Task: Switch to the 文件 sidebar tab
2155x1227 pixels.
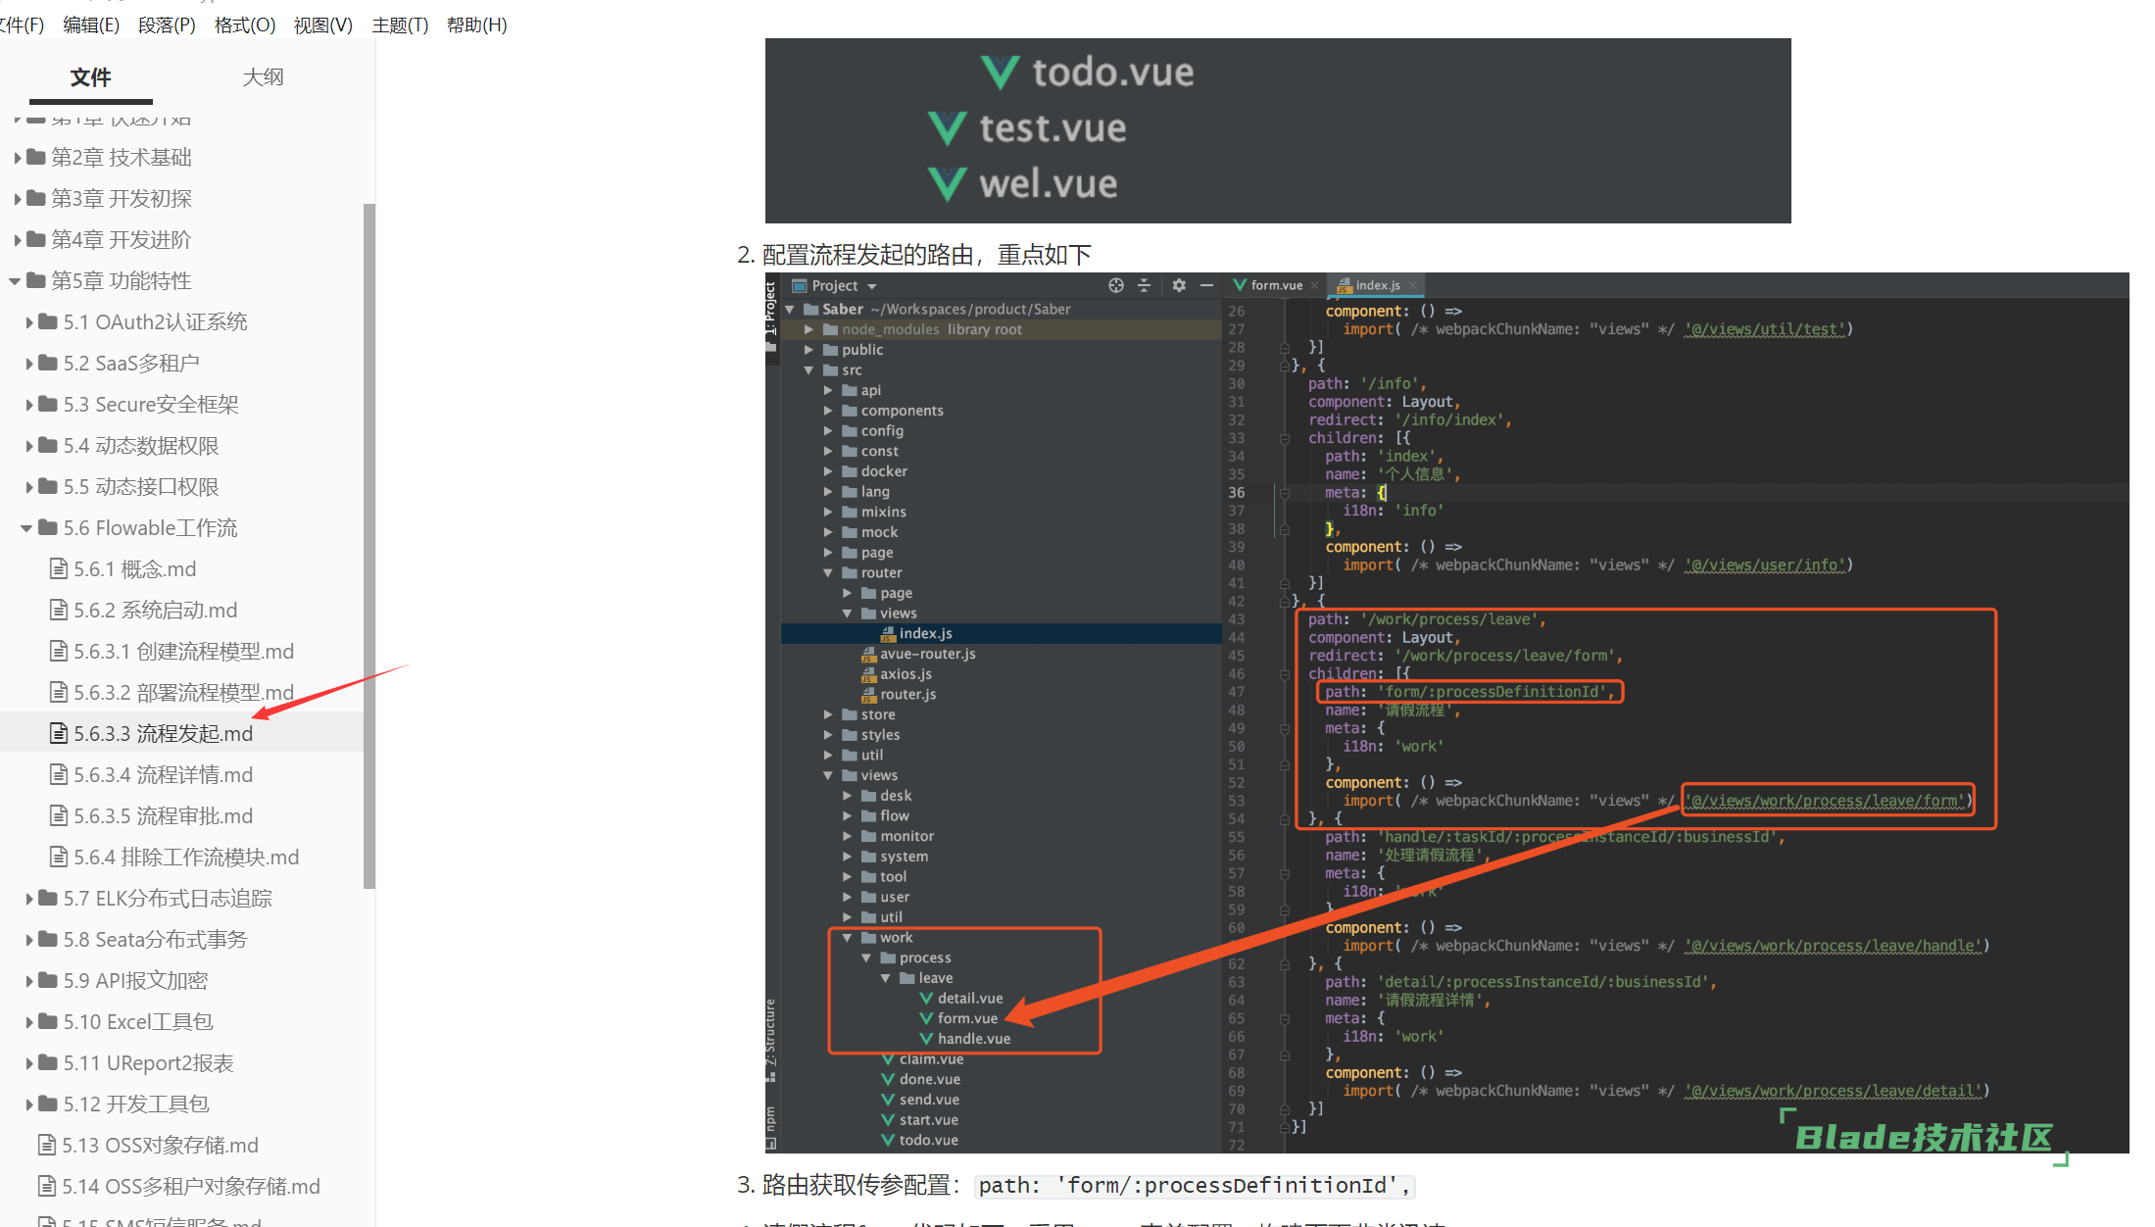Action: click(90, 76)
